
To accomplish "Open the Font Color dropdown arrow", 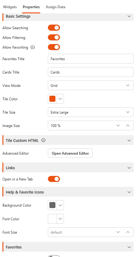I will pos(60,219).
